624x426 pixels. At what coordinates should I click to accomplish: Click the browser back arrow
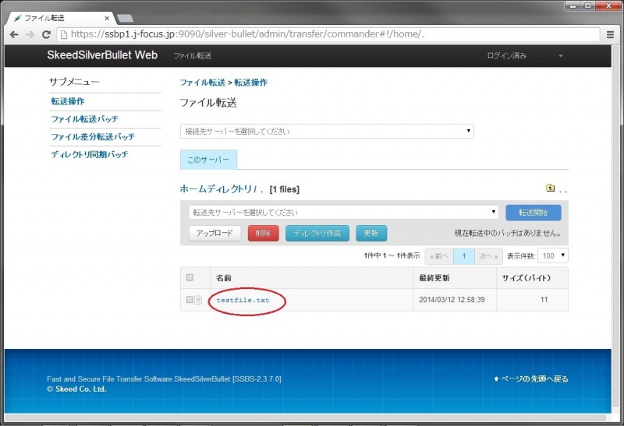13,34
